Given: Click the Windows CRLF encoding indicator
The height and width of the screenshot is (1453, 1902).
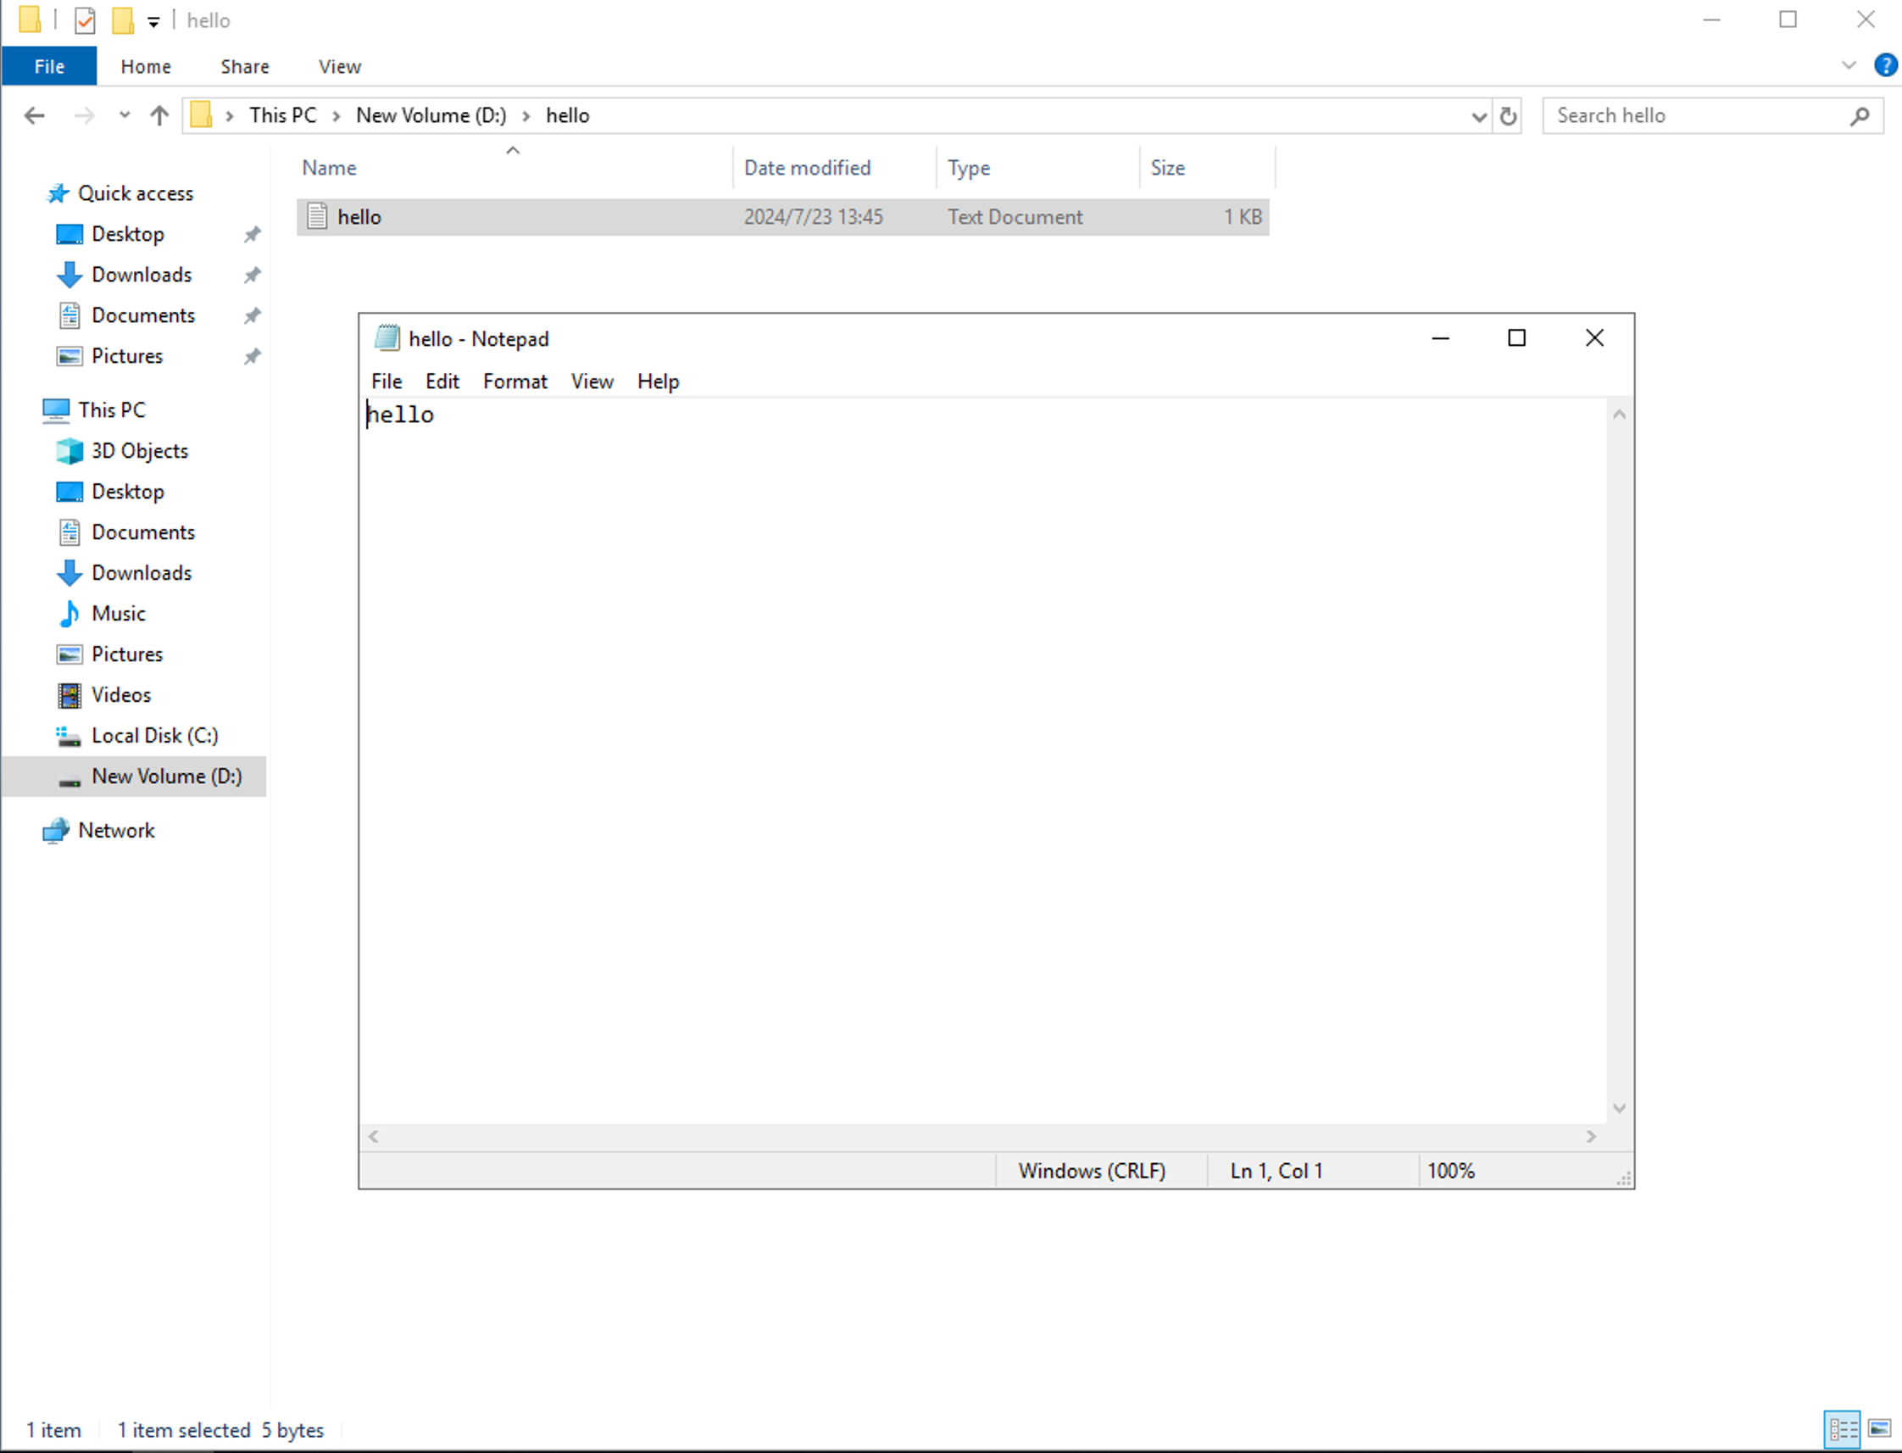Looking at the screenshot, I should 1091,1171.
